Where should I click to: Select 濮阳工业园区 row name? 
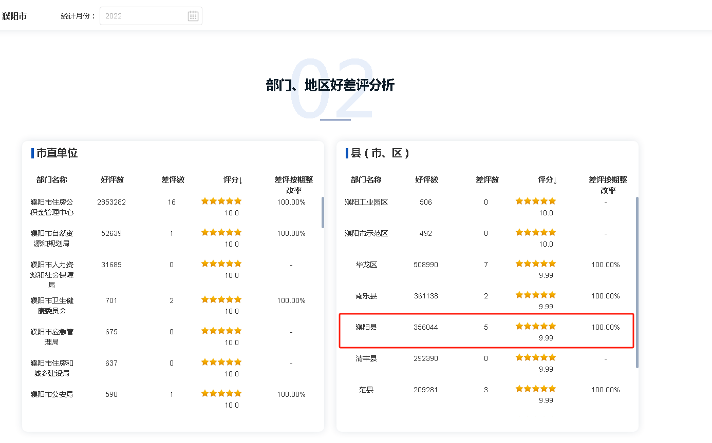(366, 202)
